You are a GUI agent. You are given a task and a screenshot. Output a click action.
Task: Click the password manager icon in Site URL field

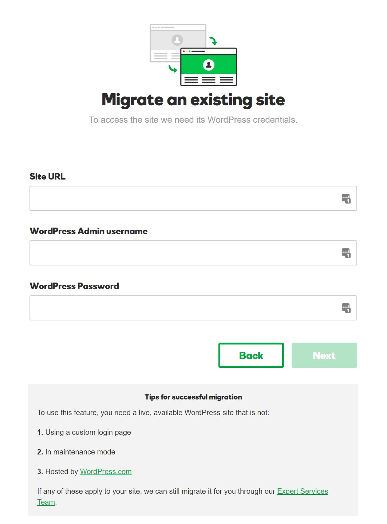tap(346, 198)
